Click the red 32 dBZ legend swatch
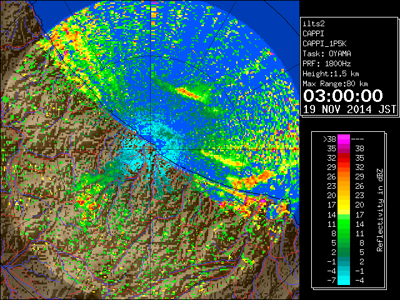Image resolution: width=400 pixels, height=300 pixels. pos(343,158)
